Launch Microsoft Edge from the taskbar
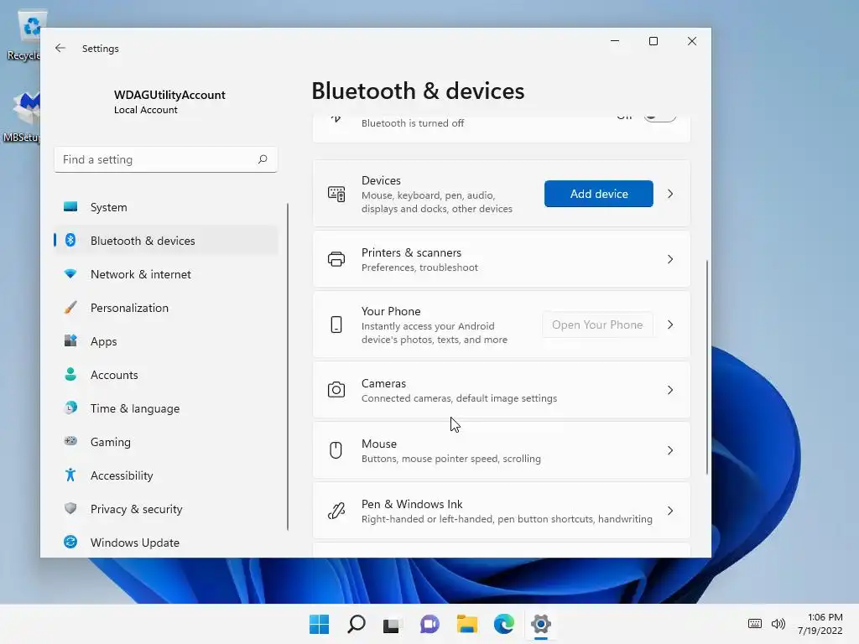Screen dimensions: 859x644 (x=504, y=624)
